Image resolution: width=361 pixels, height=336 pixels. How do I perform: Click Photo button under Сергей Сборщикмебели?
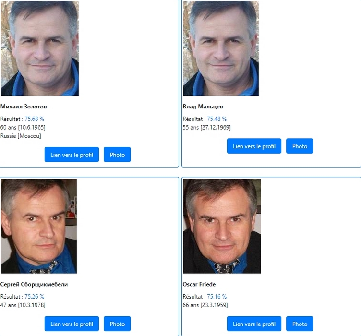pyautogui.click(x=117, y=324)
